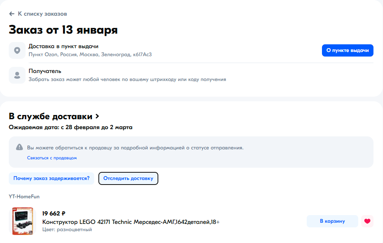This screenshot has height=243, width=383.
Task: Open the YT-HomeFun seller name
Action: (x=24, y=196)
